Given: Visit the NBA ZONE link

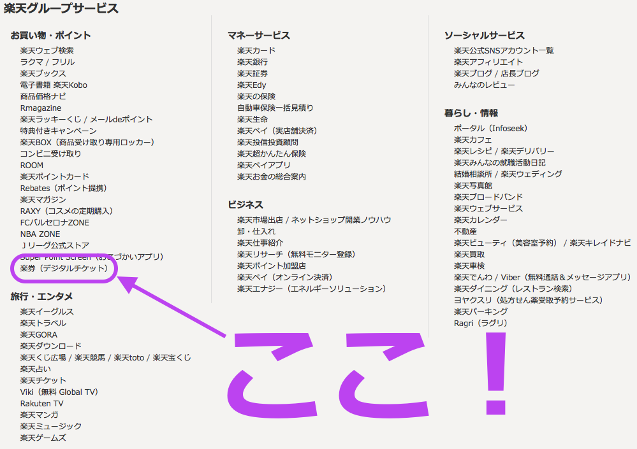Looking at the screenshot, I should click(x=40, y=234).
